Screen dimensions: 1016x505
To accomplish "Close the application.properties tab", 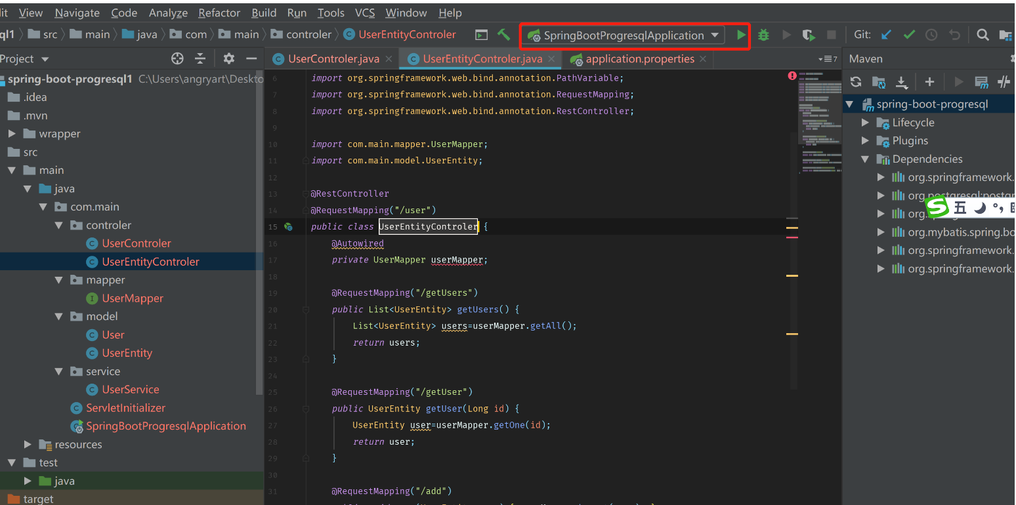I will click(703, 59).
